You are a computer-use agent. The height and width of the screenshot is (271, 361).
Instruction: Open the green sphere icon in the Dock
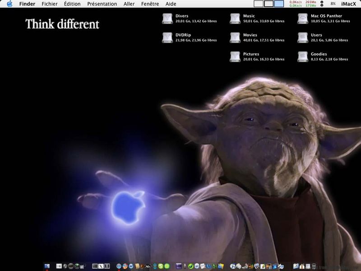pos(77,266)
